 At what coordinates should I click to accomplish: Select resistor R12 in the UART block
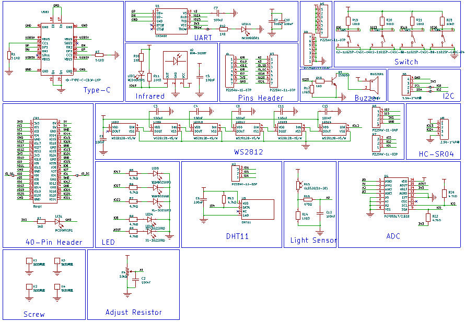click(x=223, y=29)
